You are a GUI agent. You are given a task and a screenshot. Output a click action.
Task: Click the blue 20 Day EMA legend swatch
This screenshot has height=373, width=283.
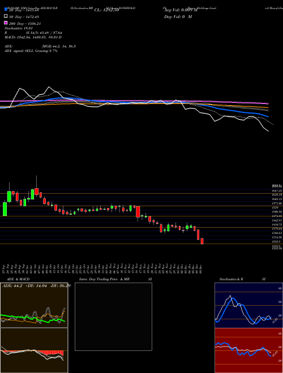[x=6, y=10]
